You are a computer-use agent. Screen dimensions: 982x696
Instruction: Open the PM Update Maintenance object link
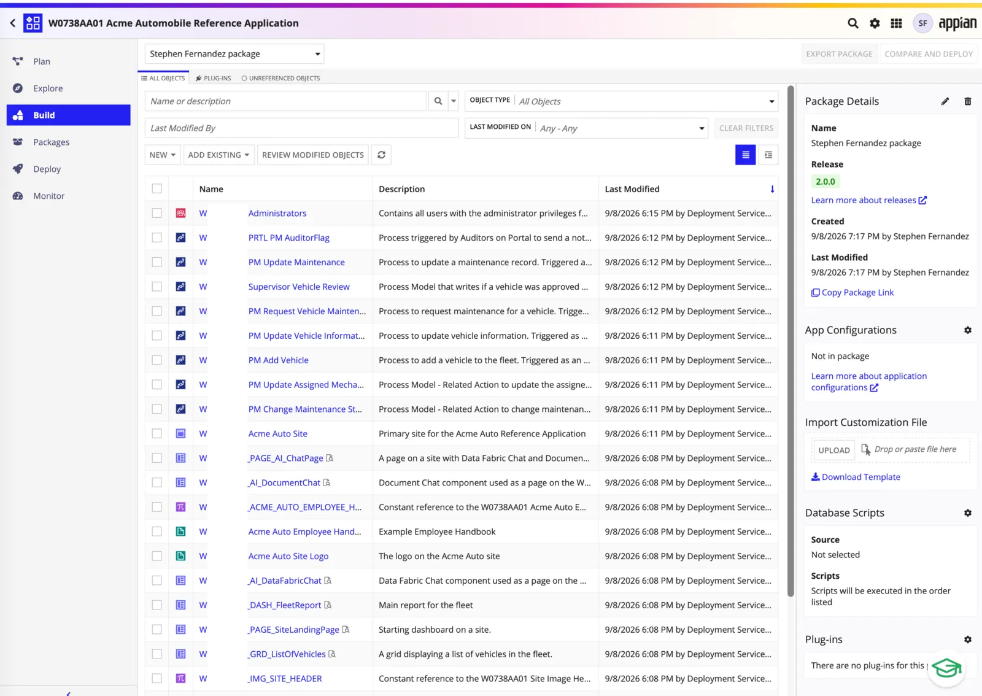coord(296,262)
